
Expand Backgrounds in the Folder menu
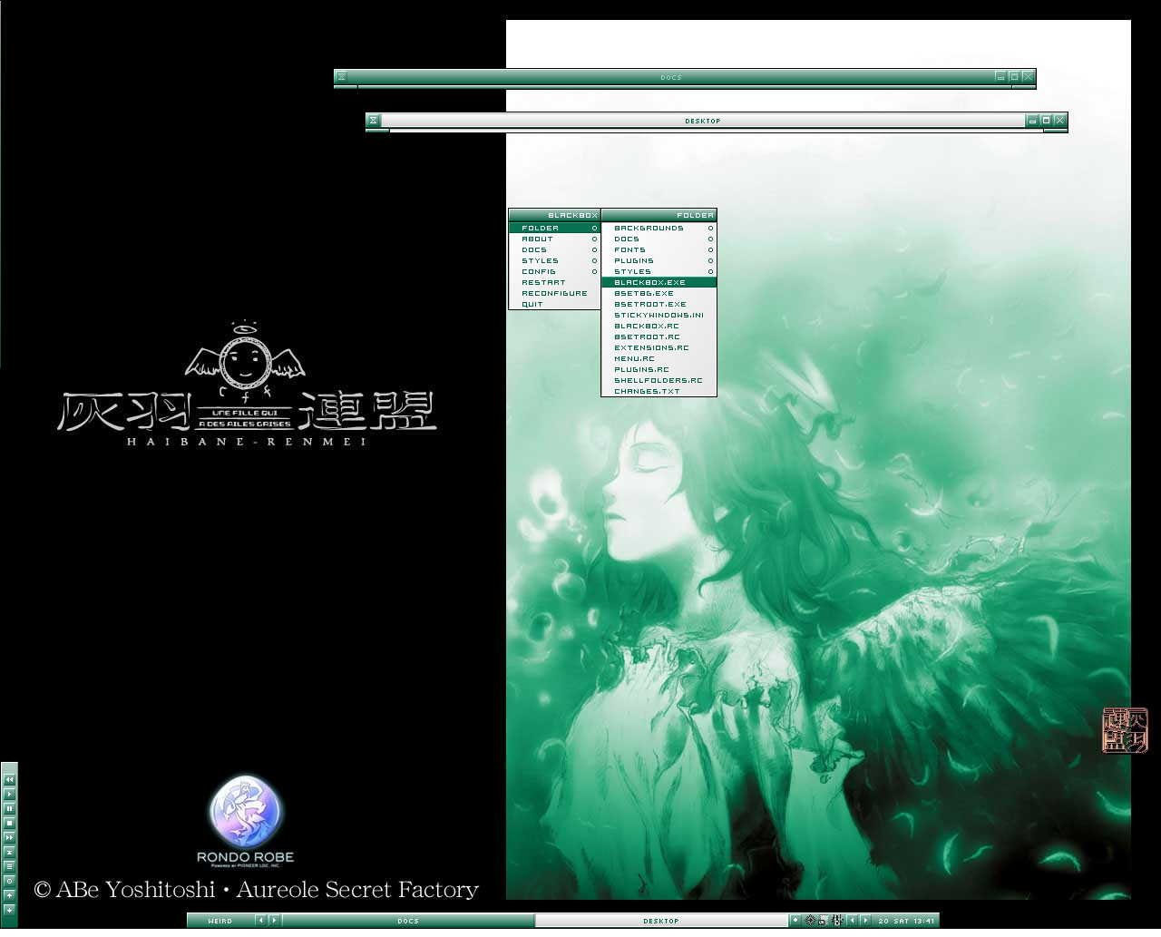pos(659,228)
